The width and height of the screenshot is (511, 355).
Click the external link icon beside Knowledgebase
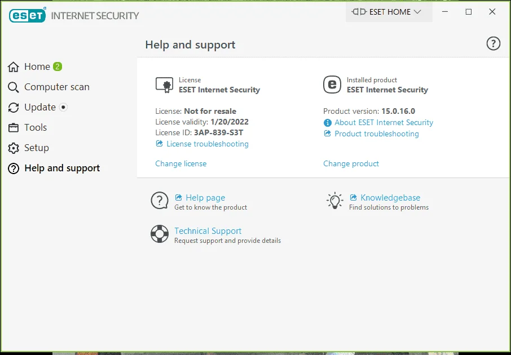(353, 197)
